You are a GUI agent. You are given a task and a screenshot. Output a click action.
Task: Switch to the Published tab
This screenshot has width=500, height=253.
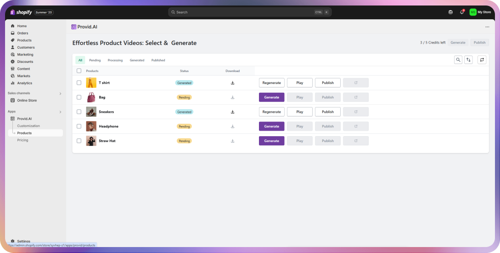coord(158,60)
